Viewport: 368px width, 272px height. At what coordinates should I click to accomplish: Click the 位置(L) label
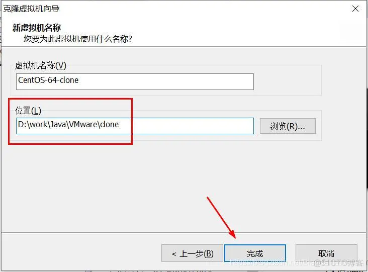pyautogui.click(x=28, y=111)
